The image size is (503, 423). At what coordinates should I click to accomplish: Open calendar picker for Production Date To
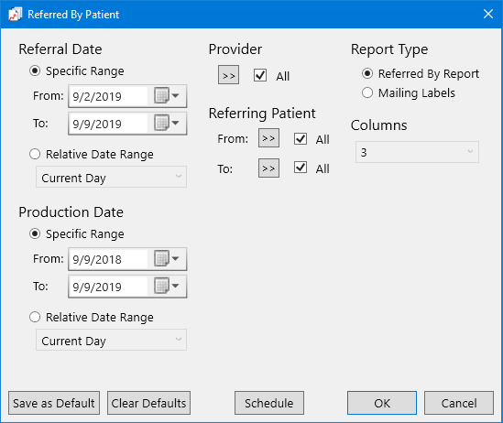pyautogui.click(x=167, y=286)
